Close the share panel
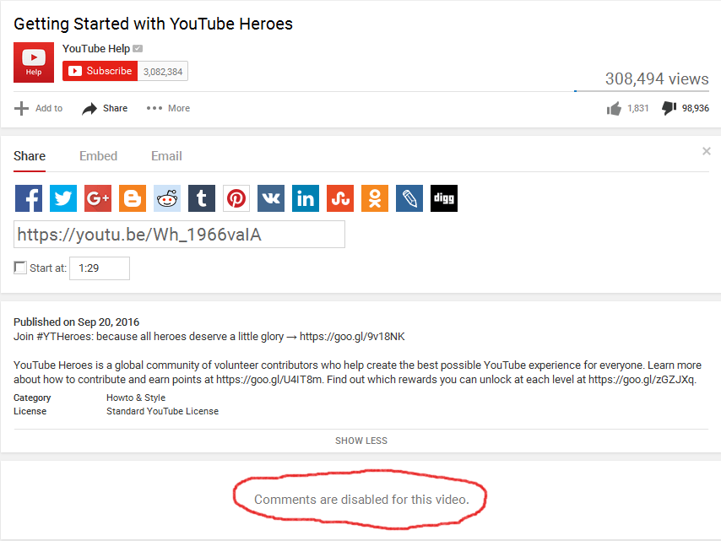Screen dimensions: 721x541 pyautogui.click(x=707, y=151)
